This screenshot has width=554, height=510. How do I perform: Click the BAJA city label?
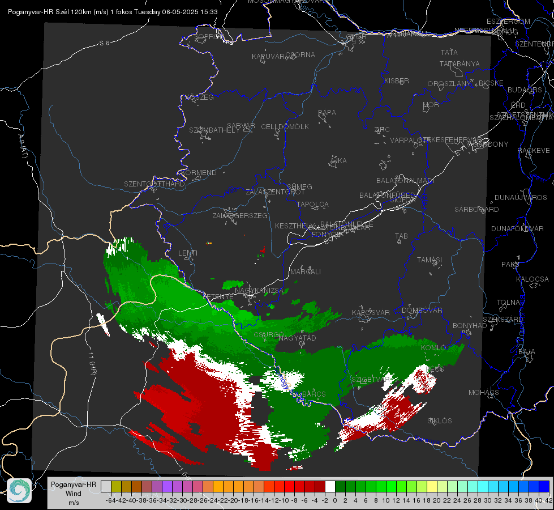pos(527,352)
